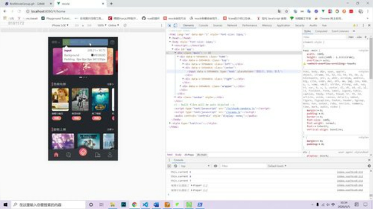Open the device toolbar more options menu

(162, 25)
